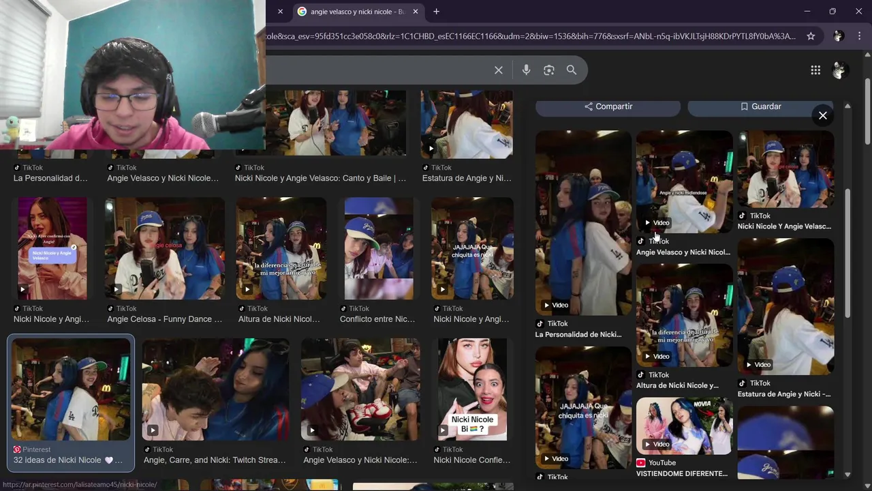Open side panel 'JAJAJAJA Que chiquita' video thumbnail

[583, 408]
